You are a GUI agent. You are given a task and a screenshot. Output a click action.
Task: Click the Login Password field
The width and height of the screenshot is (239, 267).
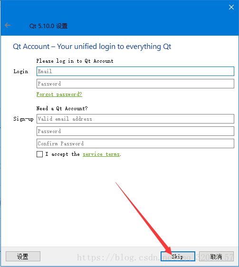click(135, 84)
